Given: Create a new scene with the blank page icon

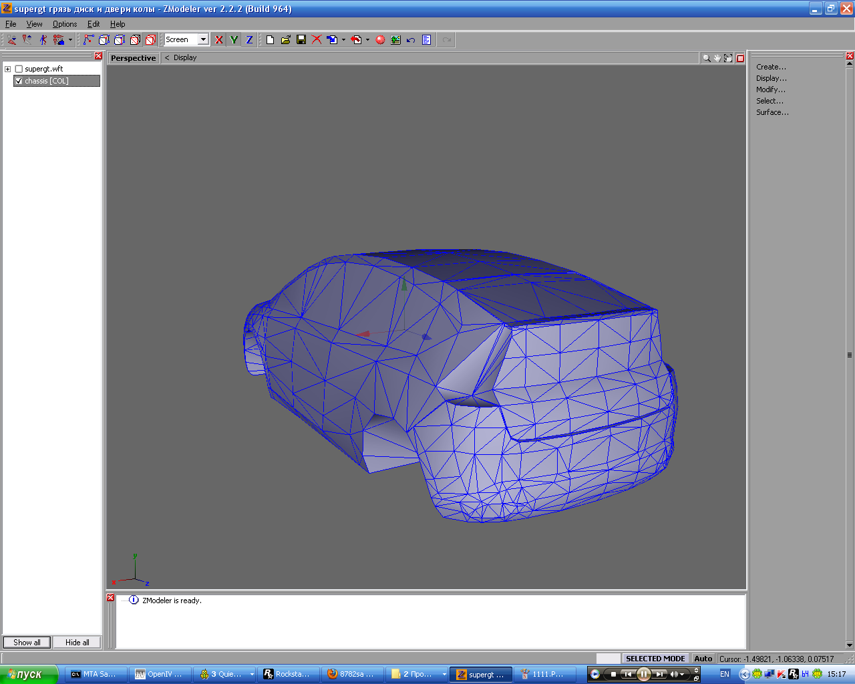Looking at the screenshot, I should [270, 40].
